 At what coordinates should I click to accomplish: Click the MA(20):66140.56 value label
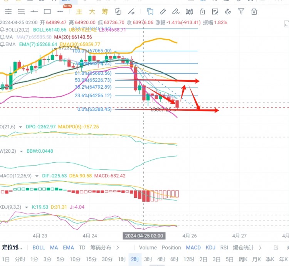(73, 37)
